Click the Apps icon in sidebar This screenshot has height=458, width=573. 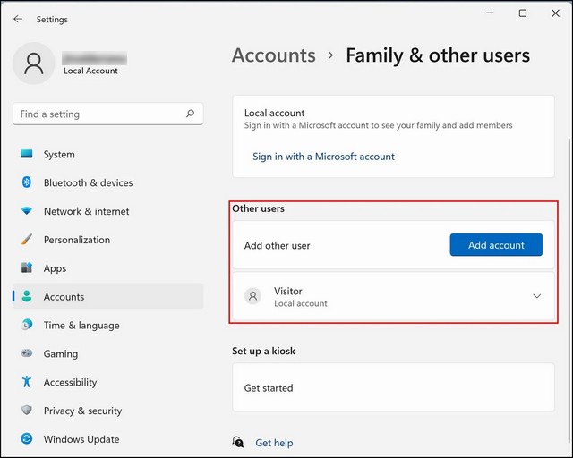click(x=27, y=267)
